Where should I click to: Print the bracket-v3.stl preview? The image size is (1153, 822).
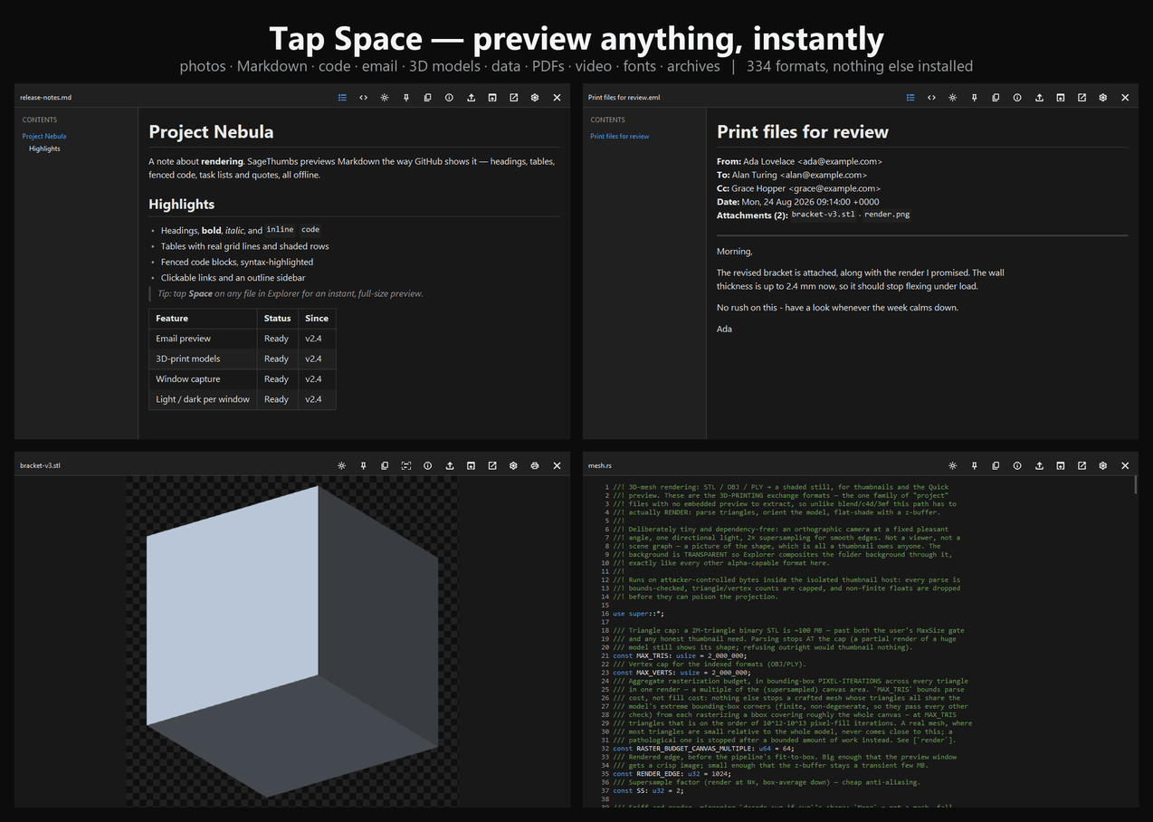point(535,465)
